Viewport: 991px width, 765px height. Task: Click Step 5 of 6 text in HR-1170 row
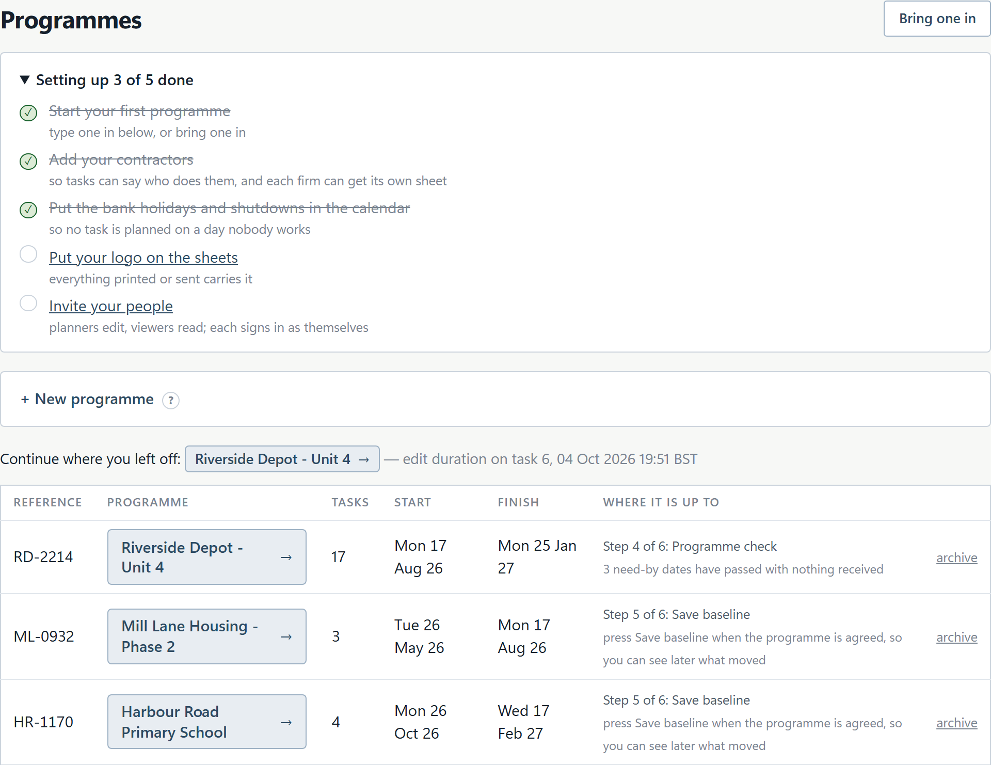click(x=676, y=700)
